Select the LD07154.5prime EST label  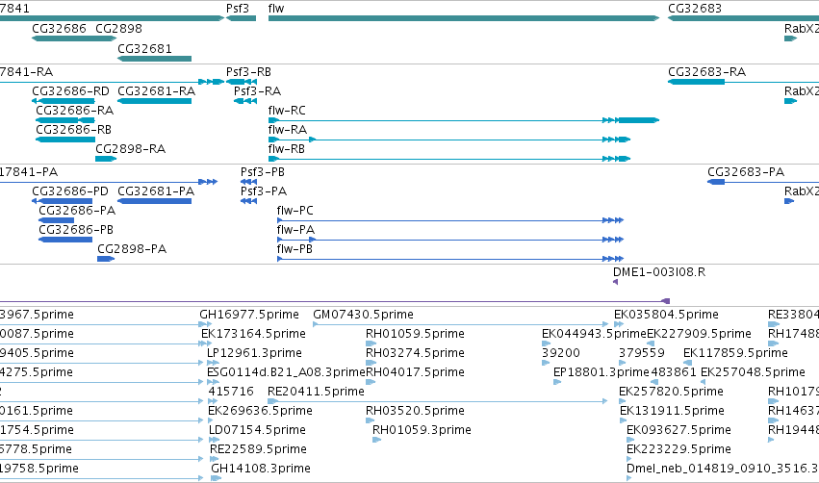point(258,430)
